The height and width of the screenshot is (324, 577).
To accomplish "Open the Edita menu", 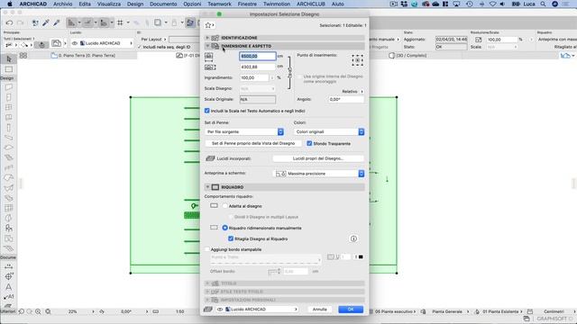I will [x=85, y=4].
